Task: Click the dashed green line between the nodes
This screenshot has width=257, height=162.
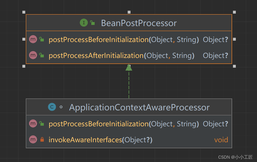Action: pos(129,85)
